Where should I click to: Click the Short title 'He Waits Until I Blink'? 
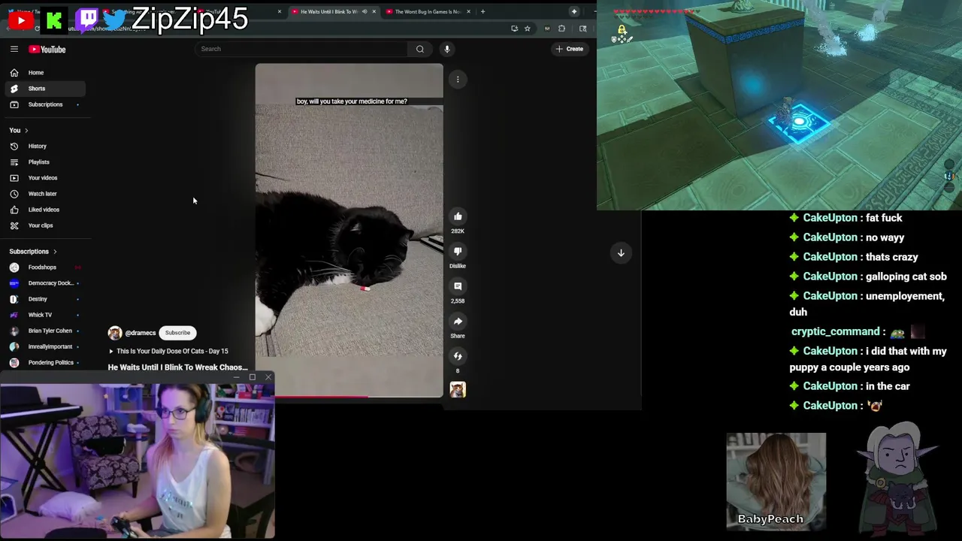click(177, 367)
